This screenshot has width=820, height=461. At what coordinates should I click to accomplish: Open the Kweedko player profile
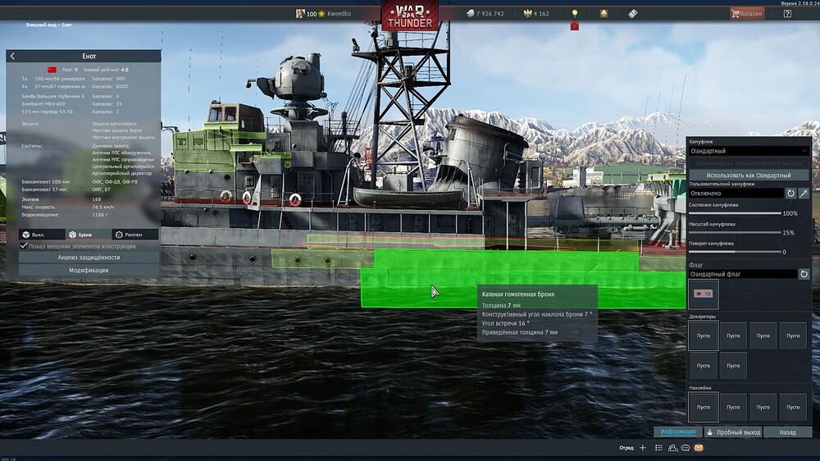click(x=324, y=14)
